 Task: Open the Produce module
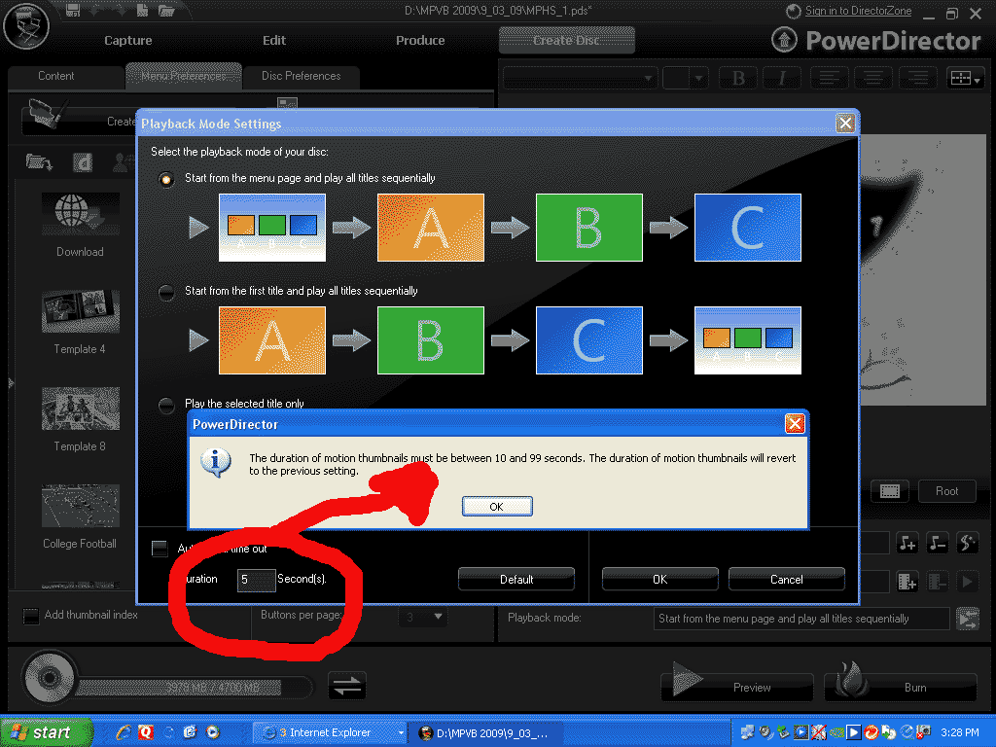click(x=420, y=41)
